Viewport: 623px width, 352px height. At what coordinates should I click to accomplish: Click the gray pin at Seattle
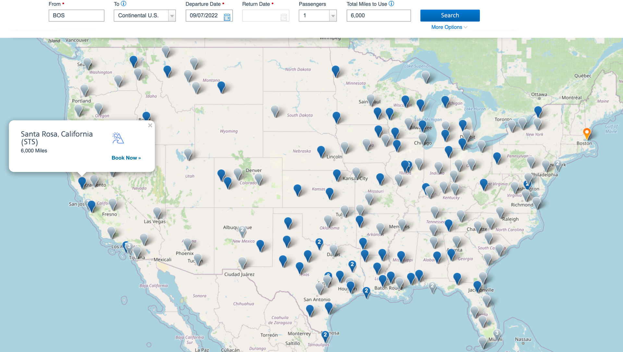87,63
